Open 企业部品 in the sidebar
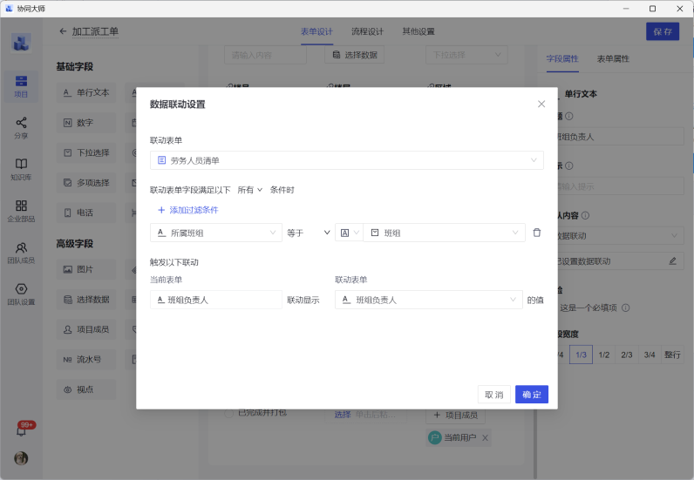 pos(21,210)
